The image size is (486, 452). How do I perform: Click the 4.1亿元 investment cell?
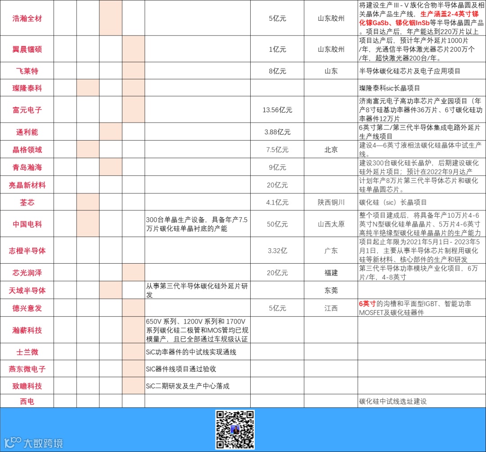[277, 202]
